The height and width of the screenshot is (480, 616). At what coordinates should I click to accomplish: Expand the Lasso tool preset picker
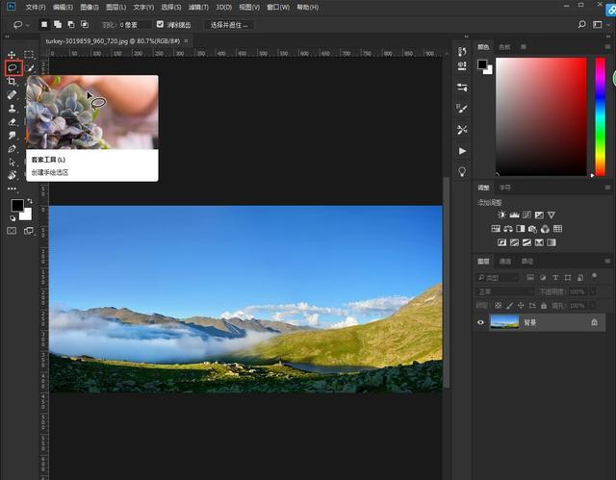pyautogui.click(x=22, y=24)
